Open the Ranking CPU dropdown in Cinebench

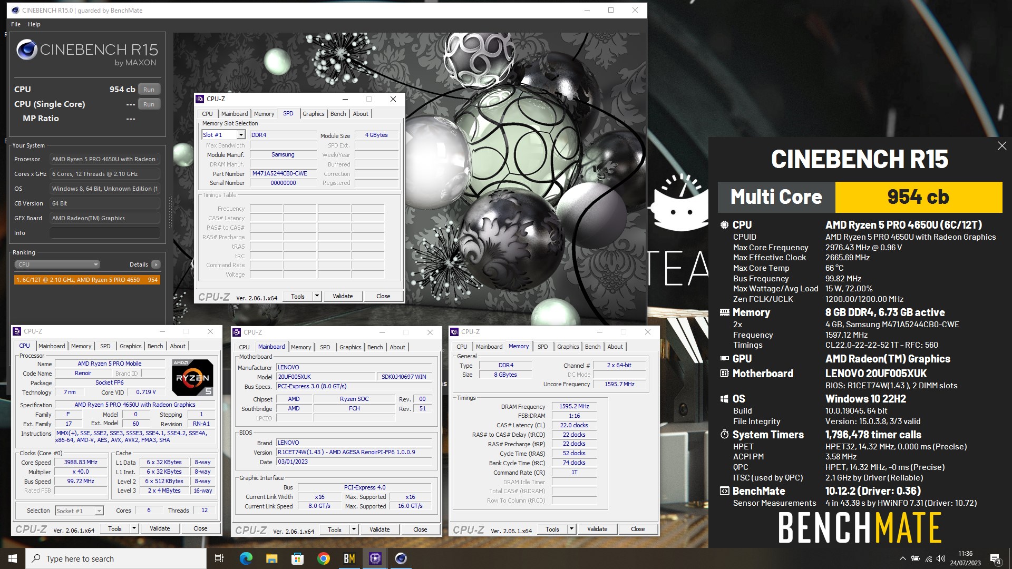(x=57, y=264)
